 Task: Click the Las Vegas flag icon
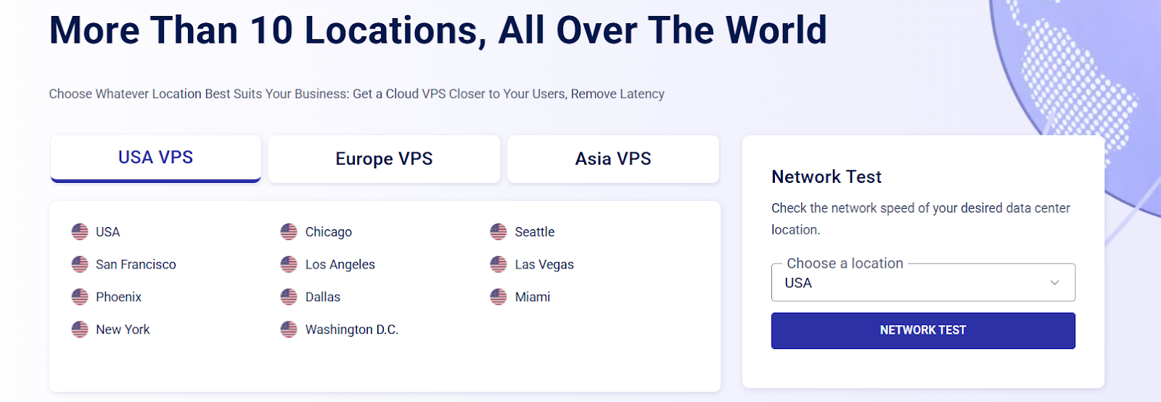[x=499, y=264]
